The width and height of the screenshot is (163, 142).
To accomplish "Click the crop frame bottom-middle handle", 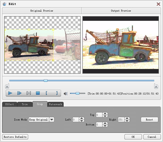I will (29, 60).
